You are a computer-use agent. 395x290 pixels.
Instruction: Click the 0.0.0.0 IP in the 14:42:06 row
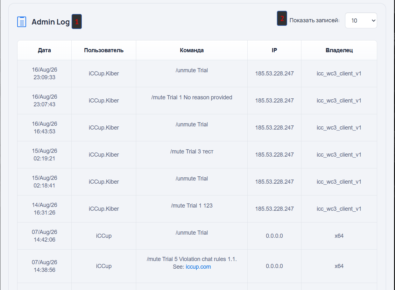pos(274,236)
